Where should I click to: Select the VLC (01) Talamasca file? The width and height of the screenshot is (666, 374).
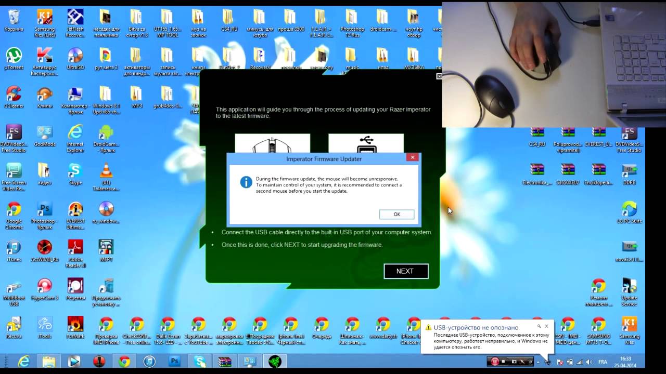click(x=106, y=177)
